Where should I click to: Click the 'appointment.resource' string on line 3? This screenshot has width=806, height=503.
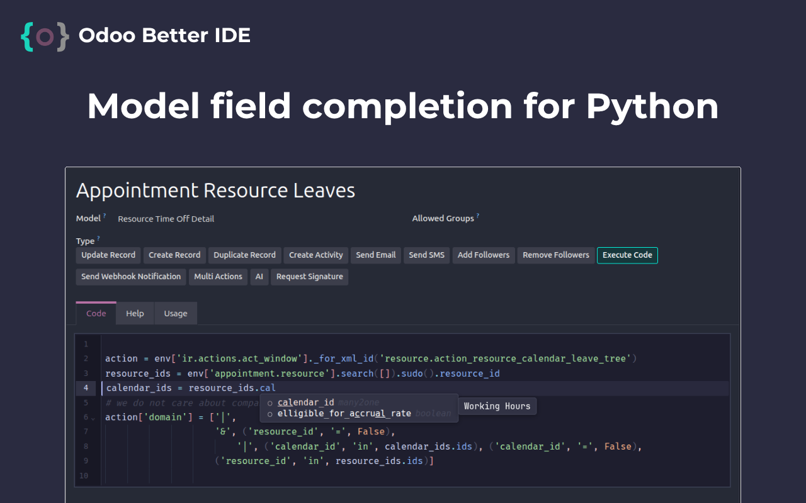tap(270, 373)
